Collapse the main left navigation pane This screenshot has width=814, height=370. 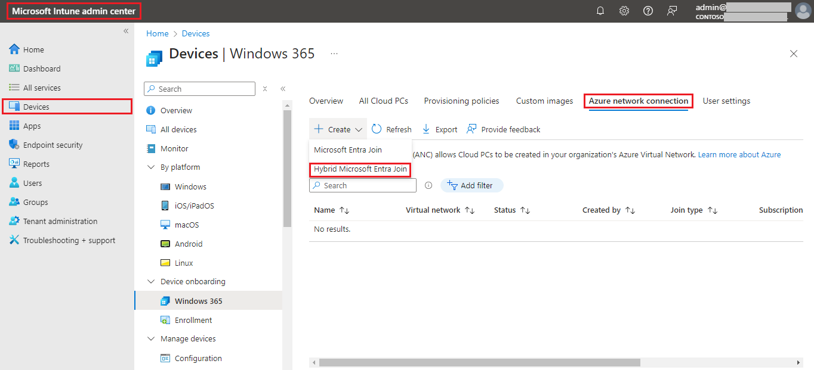[126, 31]
